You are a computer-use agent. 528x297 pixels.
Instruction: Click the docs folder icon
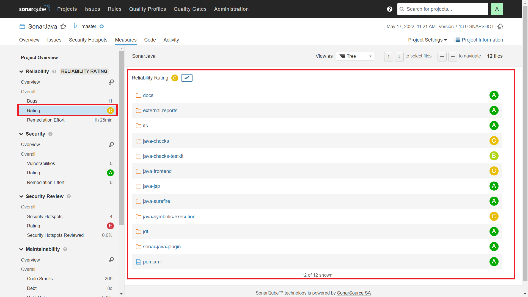point(138,95)
